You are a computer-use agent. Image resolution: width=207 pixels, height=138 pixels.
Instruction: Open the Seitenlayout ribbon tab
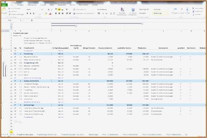[32, 5]
